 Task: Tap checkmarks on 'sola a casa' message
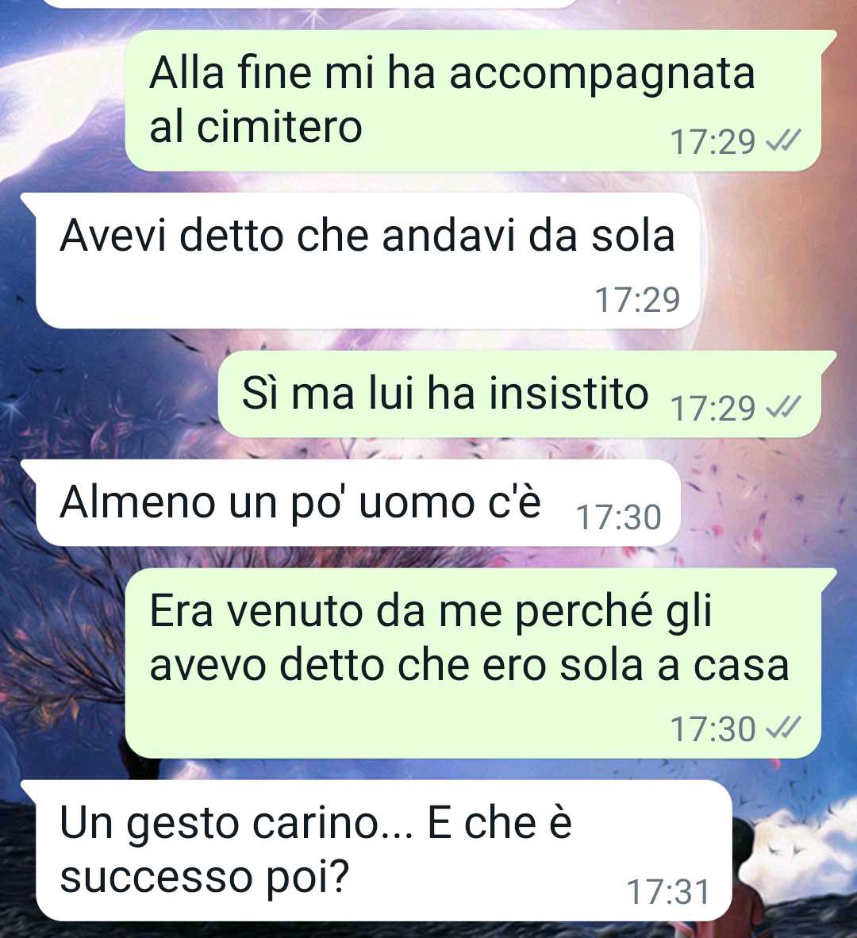pos(783,728)
